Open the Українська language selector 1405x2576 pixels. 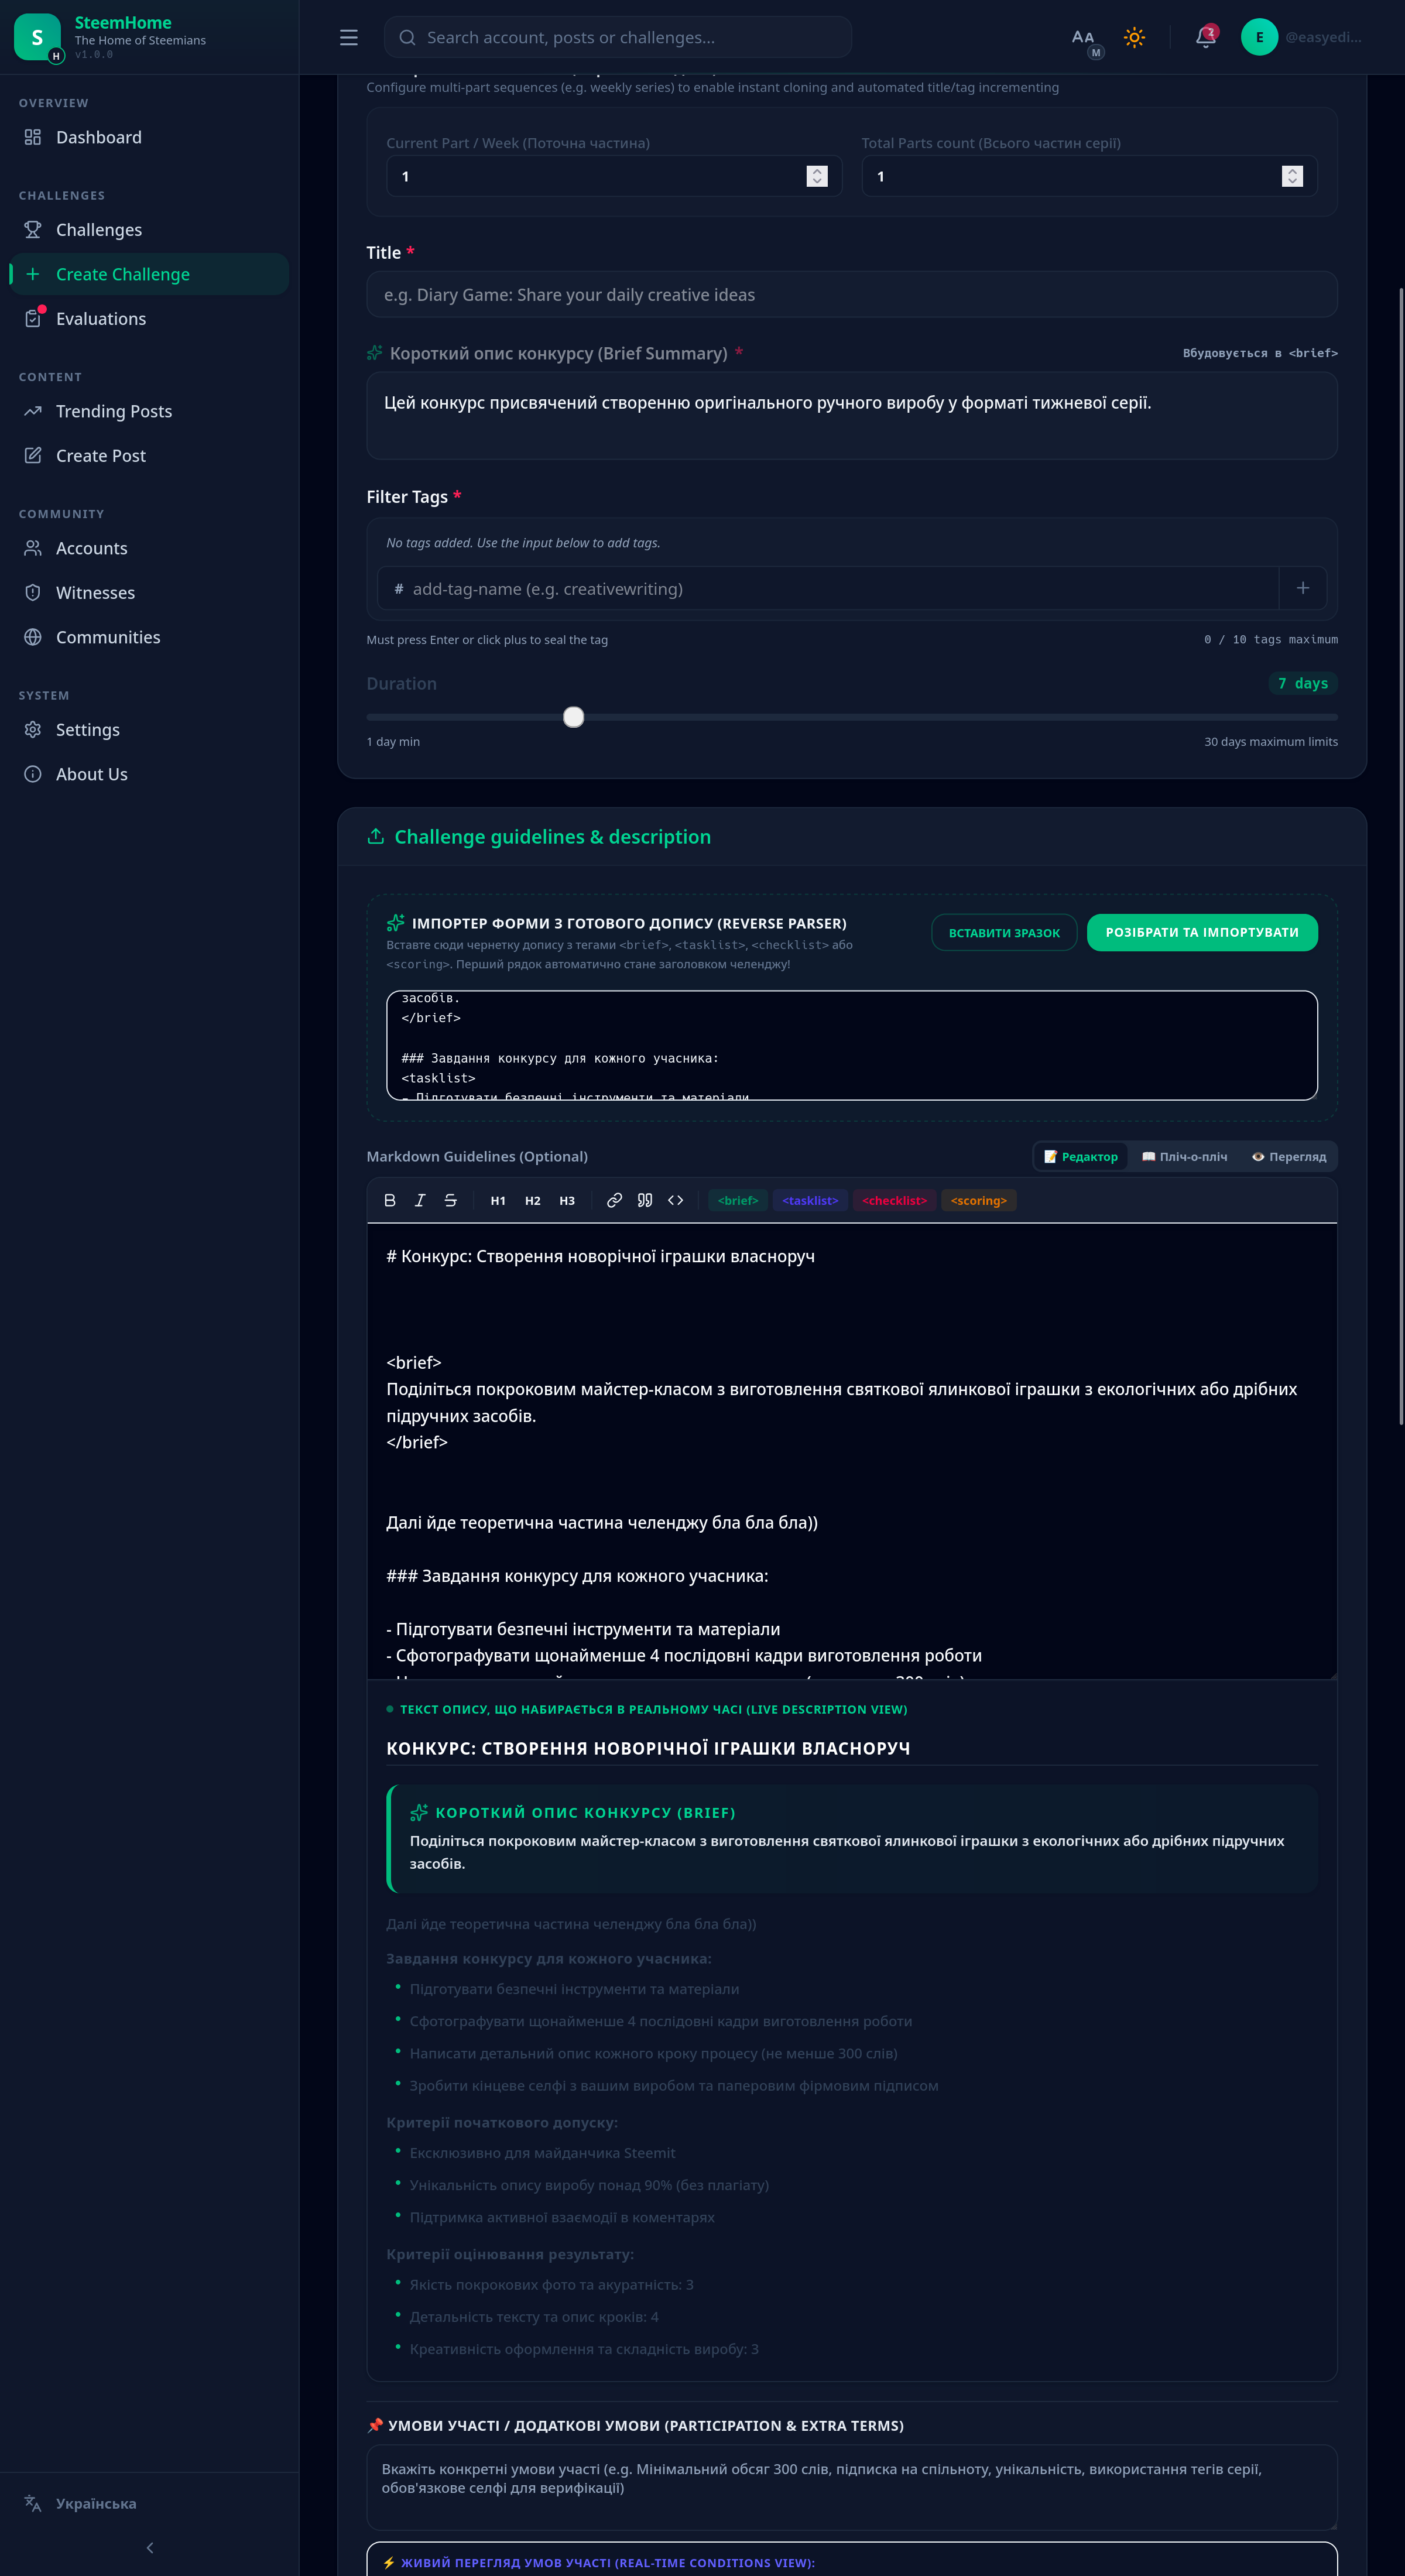149,2503
